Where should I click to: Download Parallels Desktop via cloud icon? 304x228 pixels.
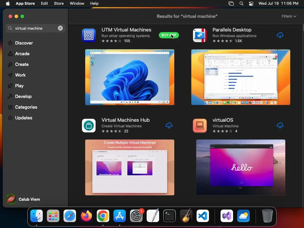point(280,35)
